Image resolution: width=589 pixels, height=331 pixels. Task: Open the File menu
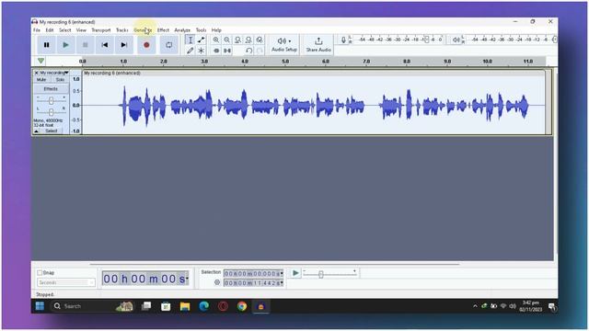click(37, 30)
